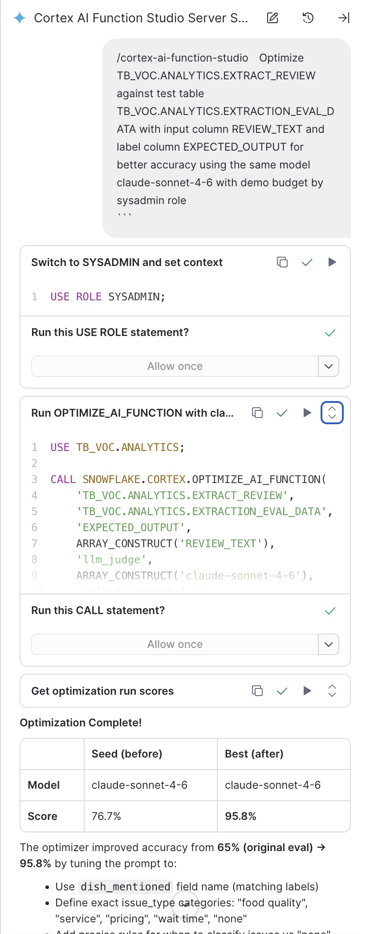
Task: Copy the Switch to SYSADMIN code block
Action: point(282,262)
